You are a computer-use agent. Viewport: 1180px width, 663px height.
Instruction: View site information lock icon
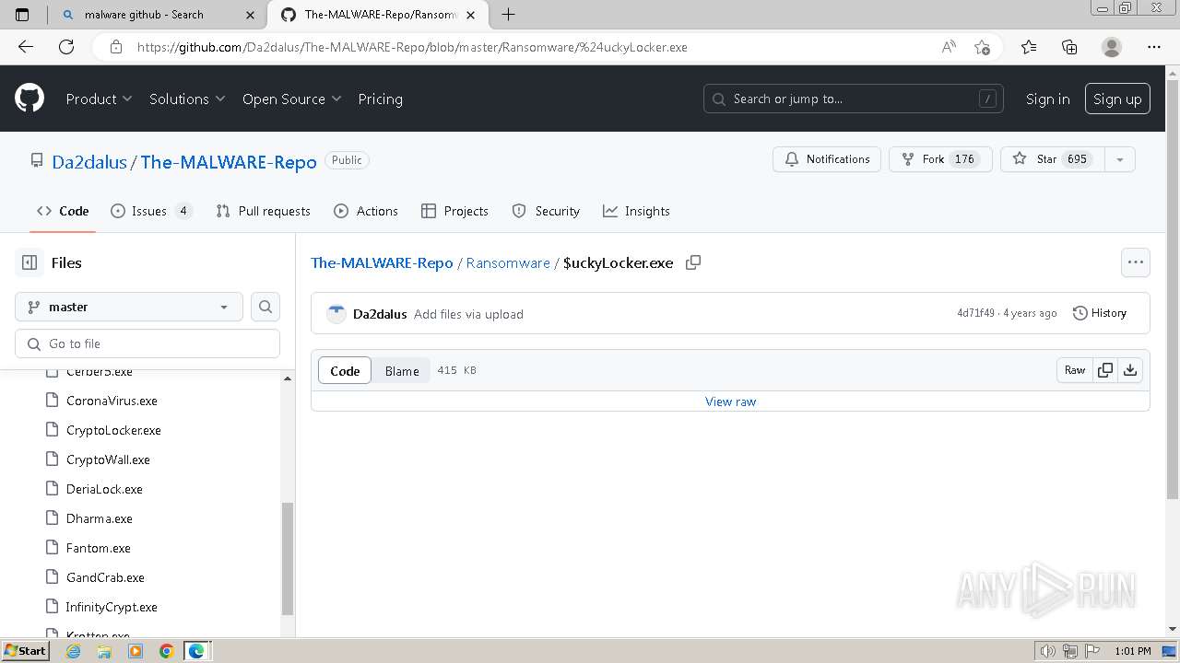pos(116,47)
